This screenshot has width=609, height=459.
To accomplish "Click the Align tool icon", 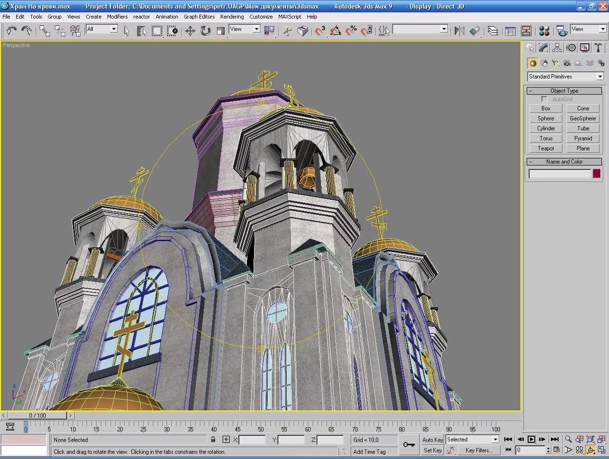I will 475,31.
